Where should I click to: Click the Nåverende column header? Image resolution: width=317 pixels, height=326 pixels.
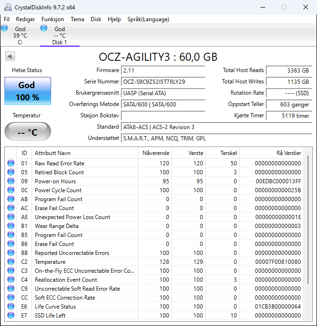155,153
